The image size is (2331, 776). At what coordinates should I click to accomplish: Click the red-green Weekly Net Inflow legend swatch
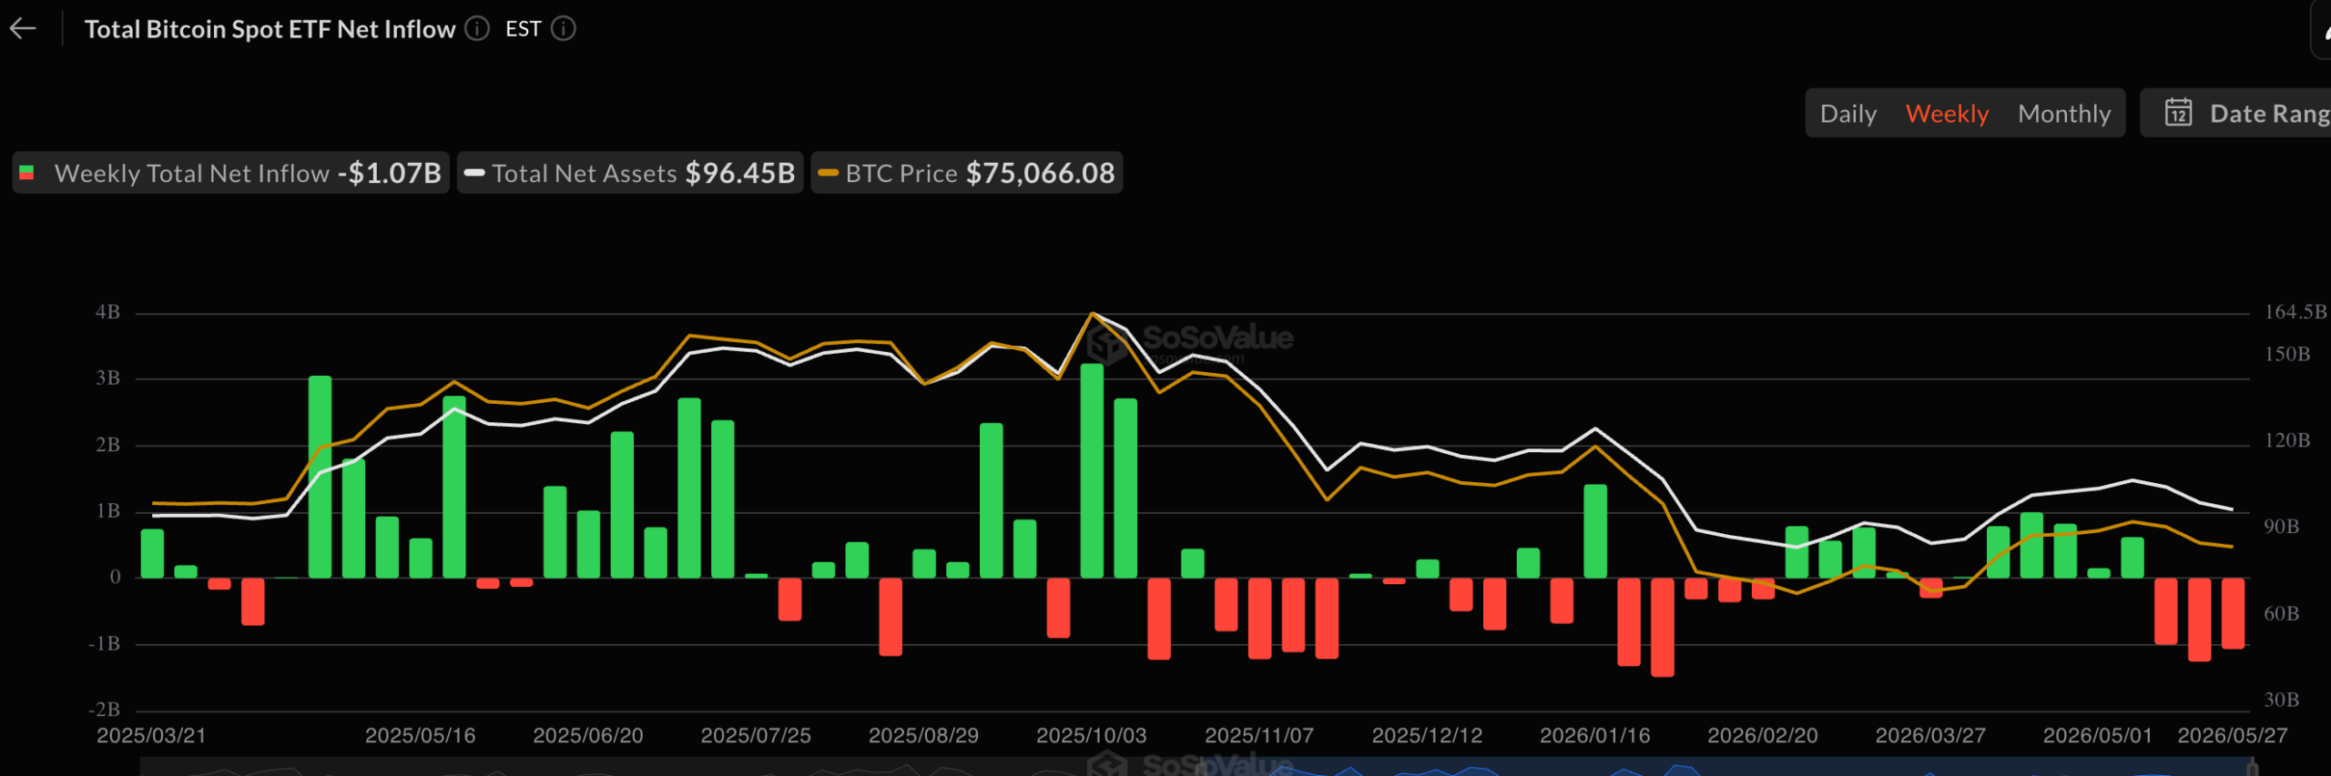[27, 173]
